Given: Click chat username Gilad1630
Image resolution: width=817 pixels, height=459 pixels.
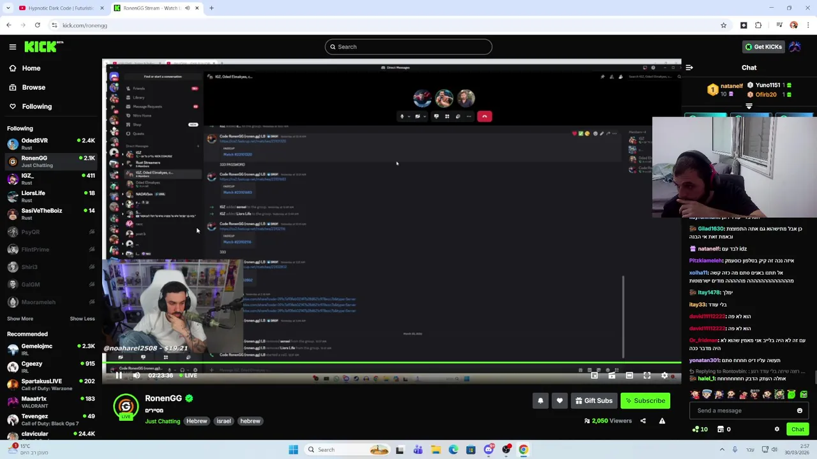Looking at the screenshot, I should pyautogui.click(x=710, y=229).
